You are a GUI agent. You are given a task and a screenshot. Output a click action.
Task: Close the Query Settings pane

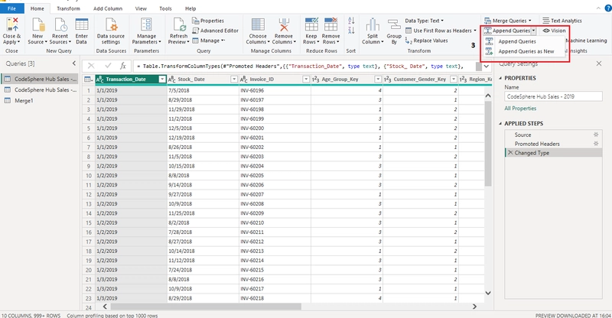point(599,63)
